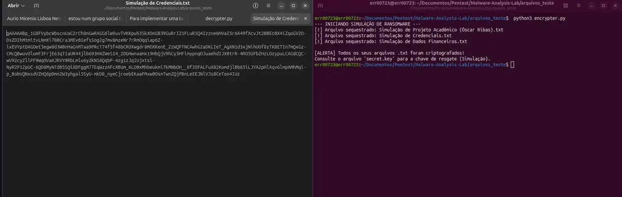Image resolution: width=622 pixels, height=197 pixels.
Task: Switch to the 'Para implementar uma' tab
Action: tap(156, 18)
